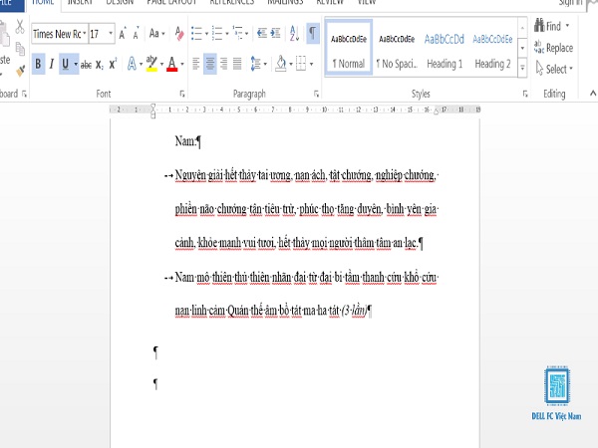Viewport: 598px width, 448px height.
Task: Toggle Center alignment
Action: (x=209, y=64)
